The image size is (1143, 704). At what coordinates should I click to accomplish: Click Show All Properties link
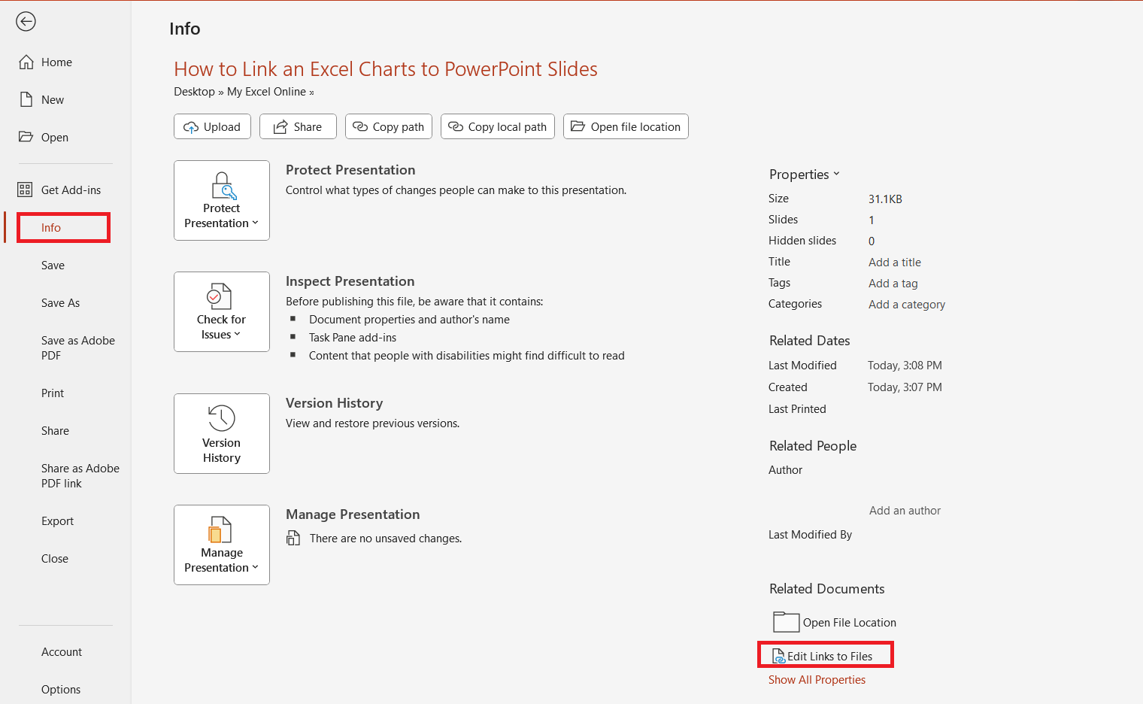817,680
